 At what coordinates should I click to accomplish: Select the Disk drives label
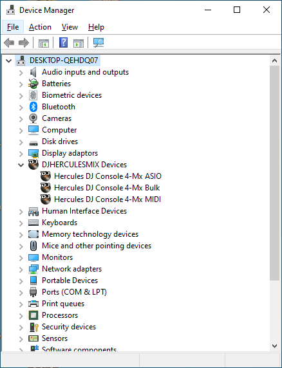coord(60,142)
